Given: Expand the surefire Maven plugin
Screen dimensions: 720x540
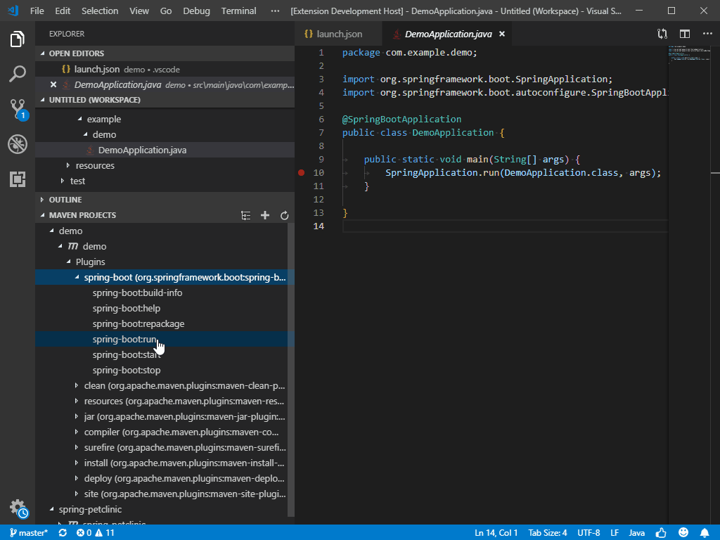Looking at the screenshot, I should point(77,447).
